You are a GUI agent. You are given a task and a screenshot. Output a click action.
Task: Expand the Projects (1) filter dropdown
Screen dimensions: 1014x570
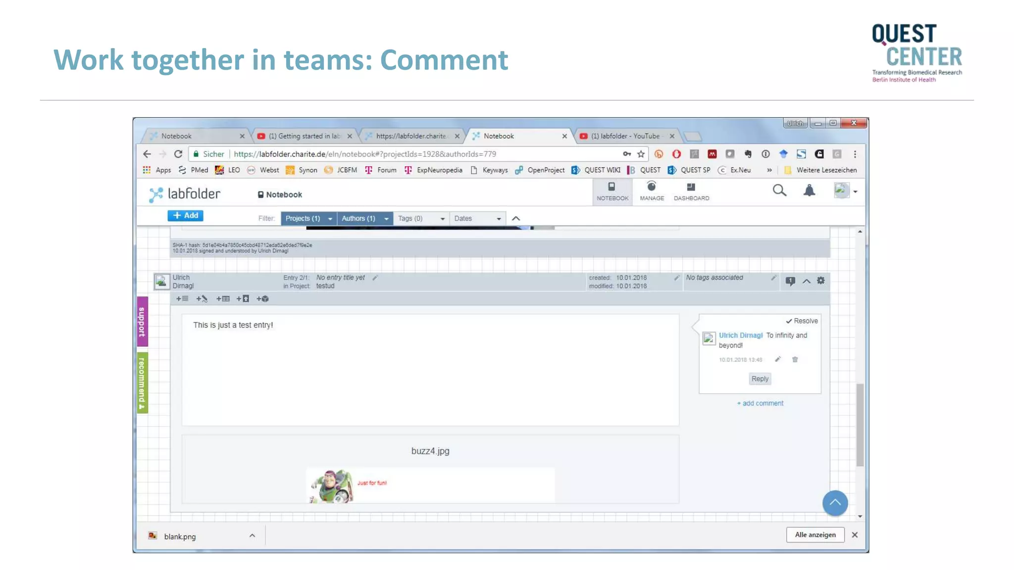308,219
